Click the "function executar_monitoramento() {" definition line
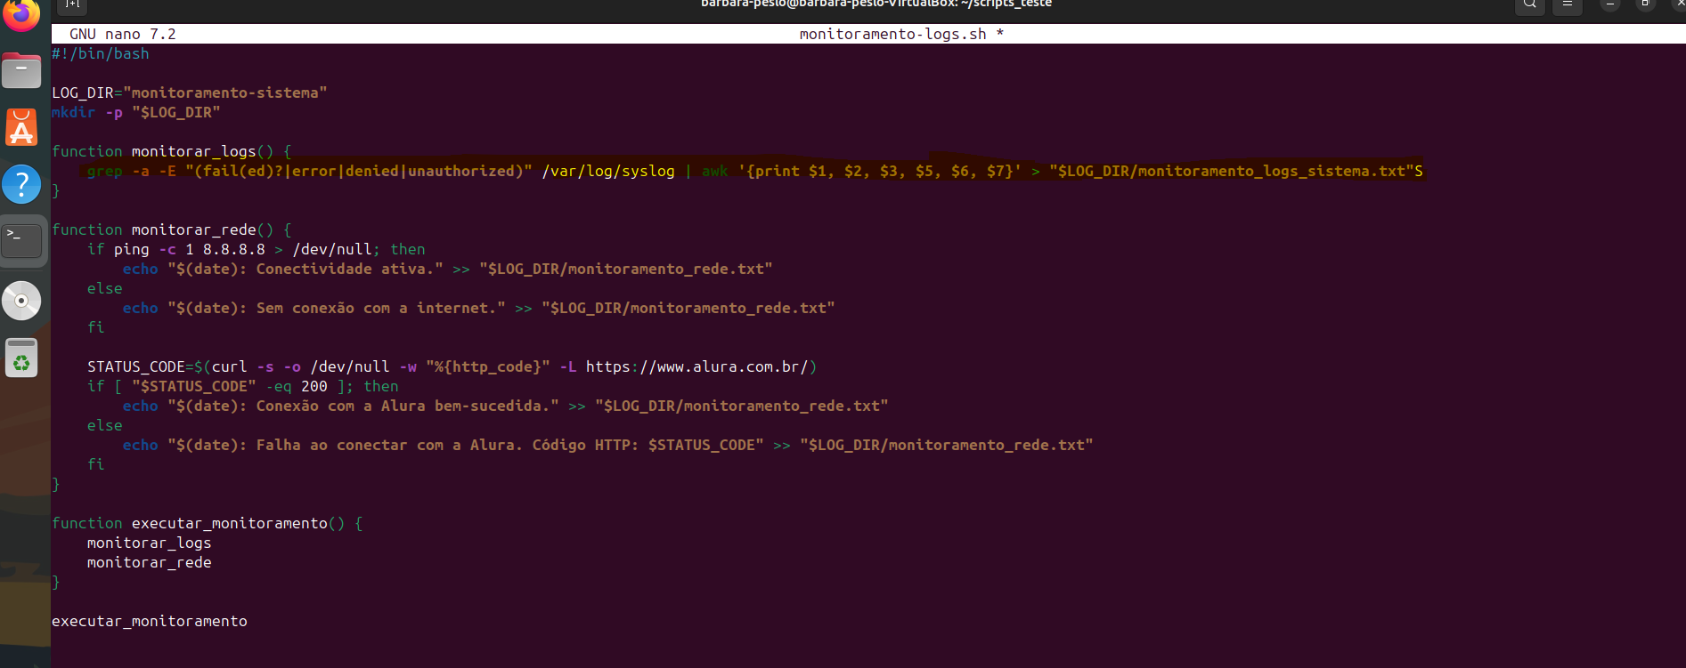This screenshot has height=668, width=1686. 208,523
